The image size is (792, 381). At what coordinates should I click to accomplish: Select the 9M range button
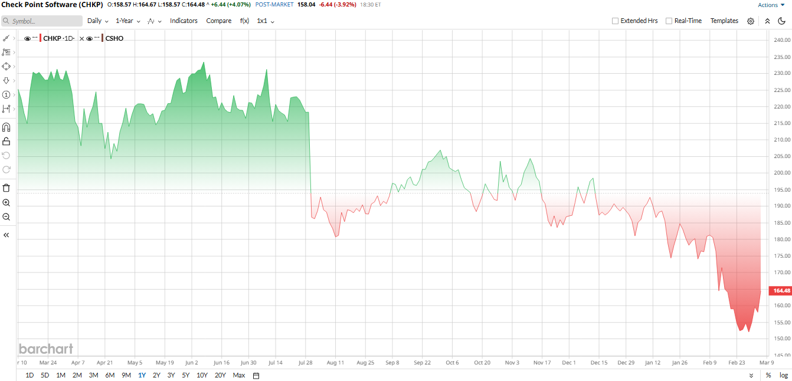click(x=126, y=375)
